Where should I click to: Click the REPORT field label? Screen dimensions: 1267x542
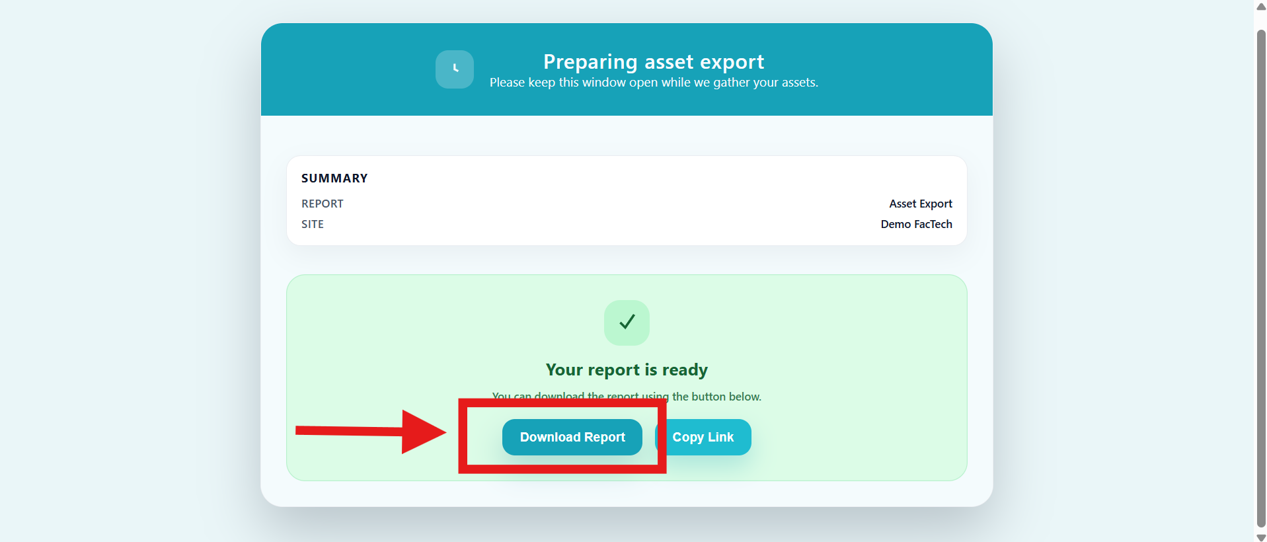point(323,204)
